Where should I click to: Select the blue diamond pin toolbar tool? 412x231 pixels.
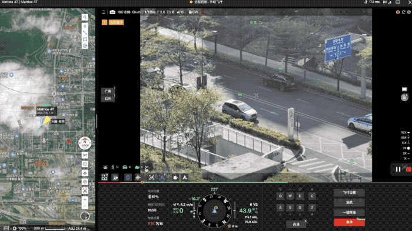tap(128, 178)
